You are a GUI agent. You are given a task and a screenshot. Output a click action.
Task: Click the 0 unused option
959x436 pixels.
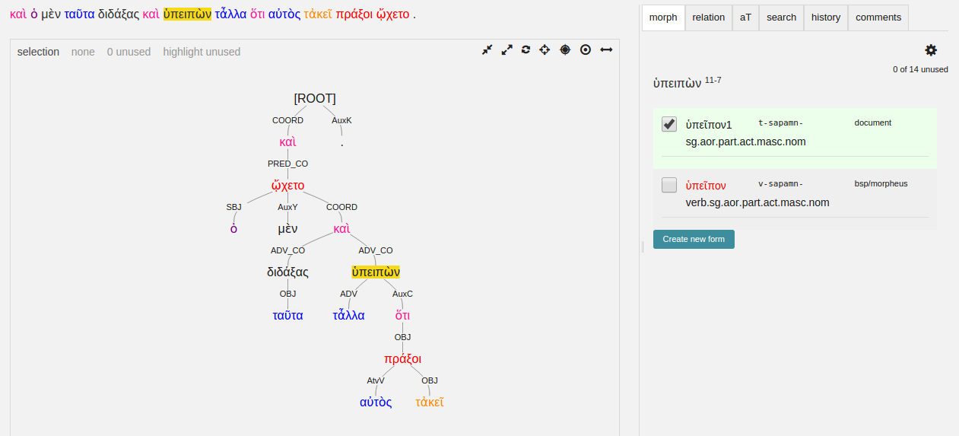[129, 52]
